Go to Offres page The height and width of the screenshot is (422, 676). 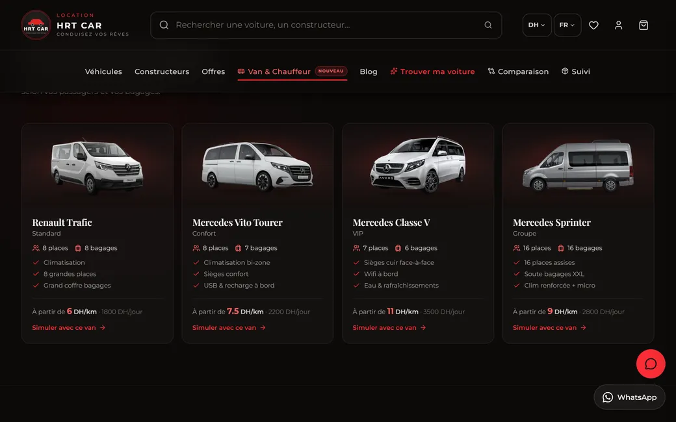click(213, 71)
